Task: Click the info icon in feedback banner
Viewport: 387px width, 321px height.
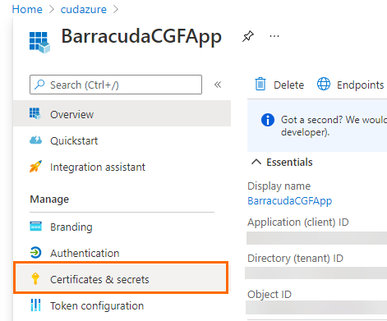Action: pyautogui.click(x=268, y=120)
